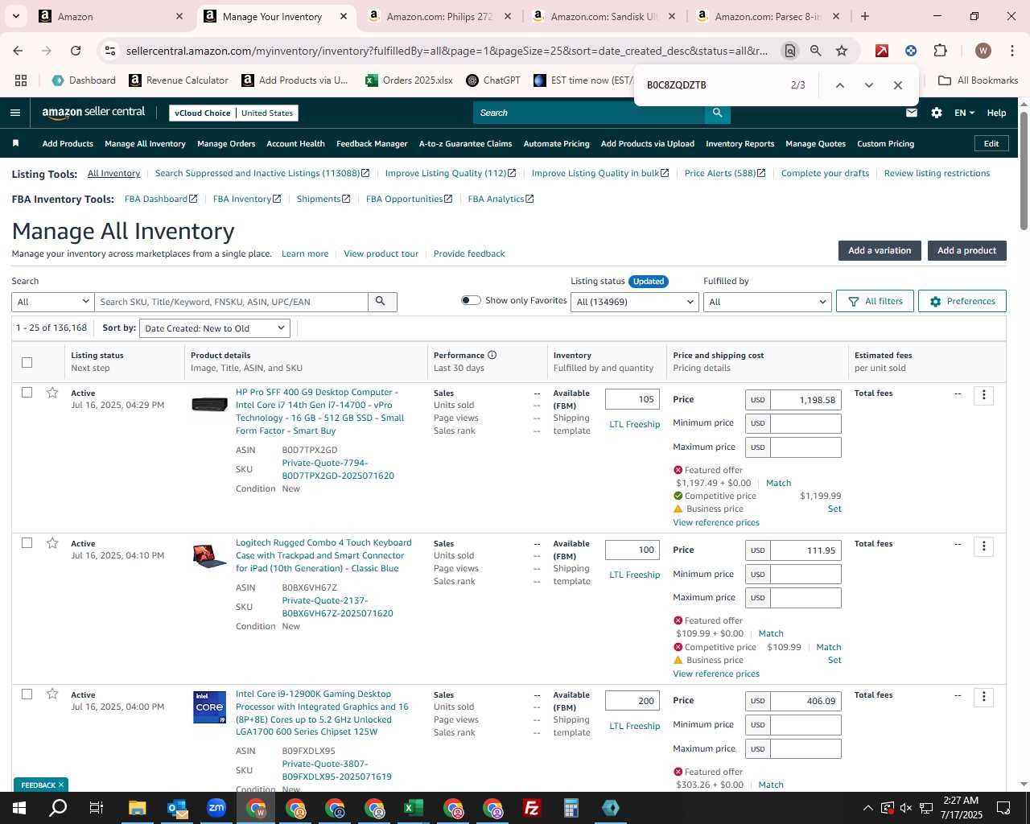Go to previous find-in-page result
1030x824 pixels.
click(840, 85)
